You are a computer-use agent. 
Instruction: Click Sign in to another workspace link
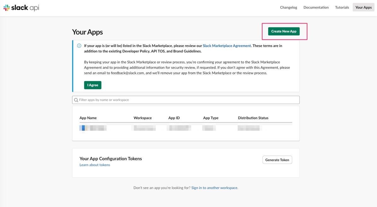coord(214,188)
